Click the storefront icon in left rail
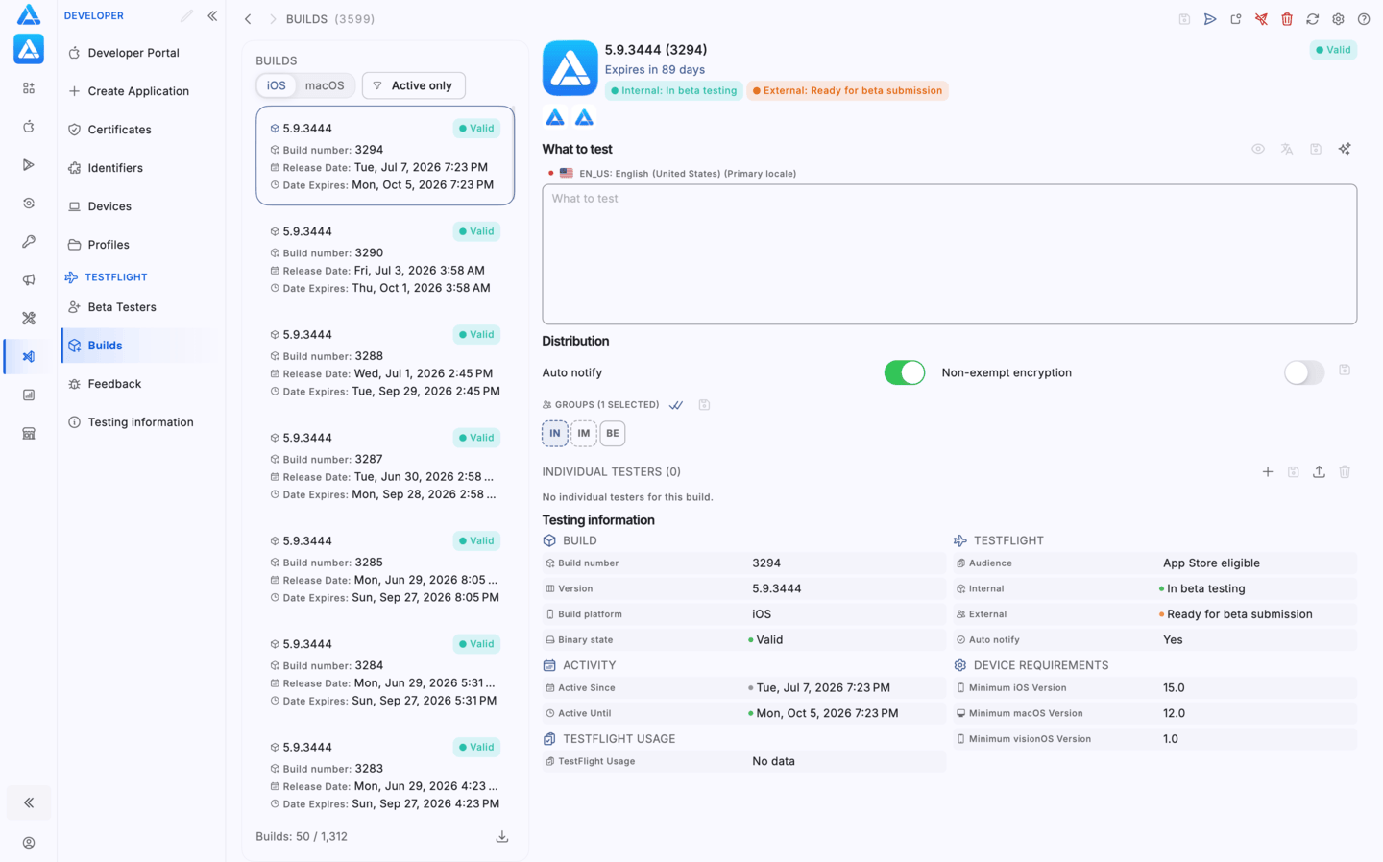 click(29, 434)
